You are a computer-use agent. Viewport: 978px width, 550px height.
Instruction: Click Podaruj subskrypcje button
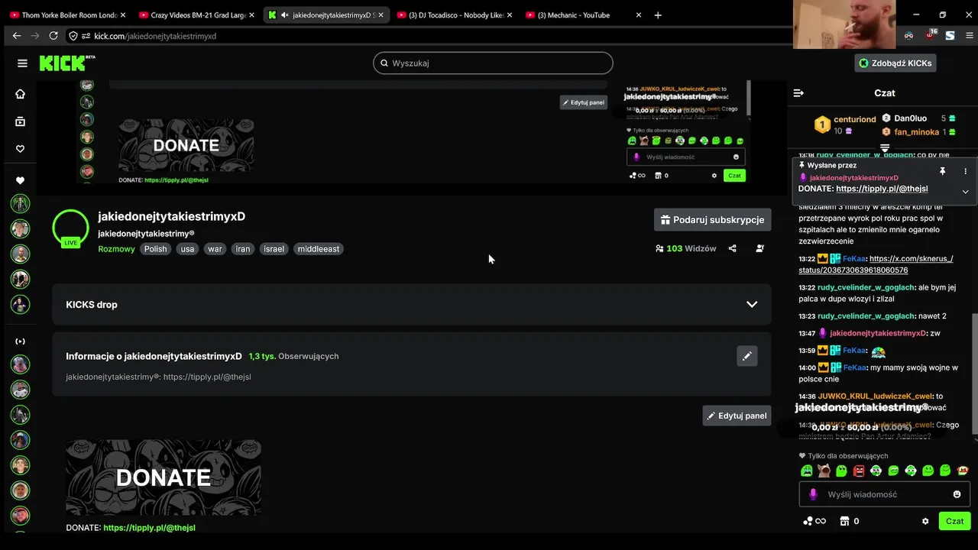712,219
